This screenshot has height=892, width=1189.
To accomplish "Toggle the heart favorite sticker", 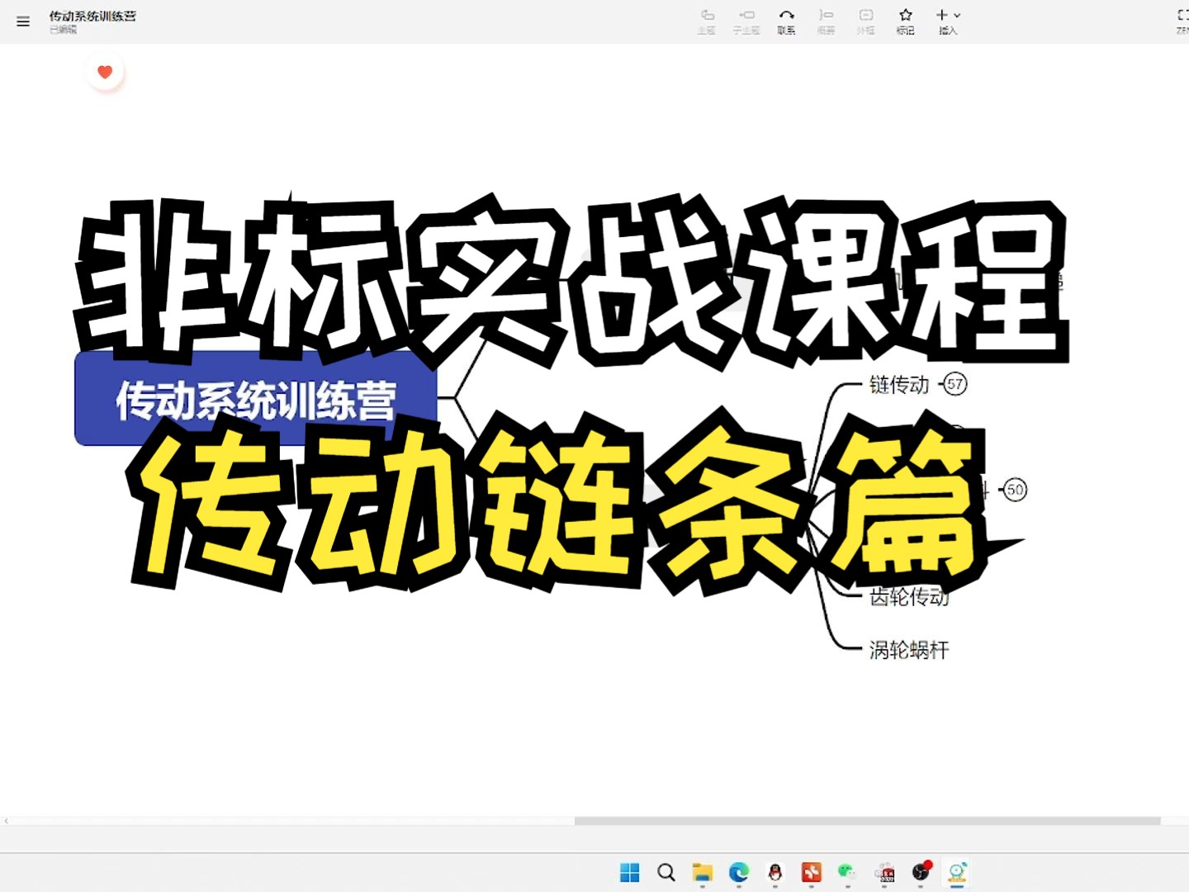I will pos(105,72).
